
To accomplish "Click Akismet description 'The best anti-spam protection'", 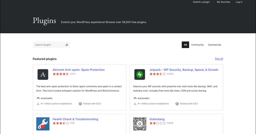I will [79, 89].
